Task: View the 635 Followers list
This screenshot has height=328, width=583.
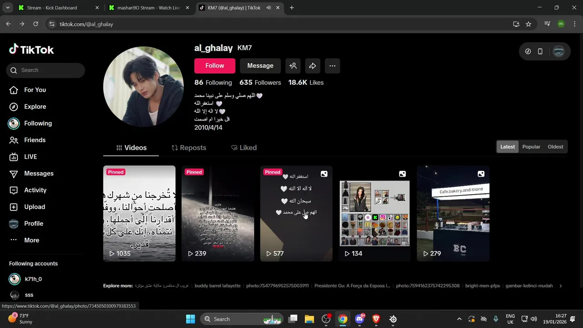Action: click(260, 82)
